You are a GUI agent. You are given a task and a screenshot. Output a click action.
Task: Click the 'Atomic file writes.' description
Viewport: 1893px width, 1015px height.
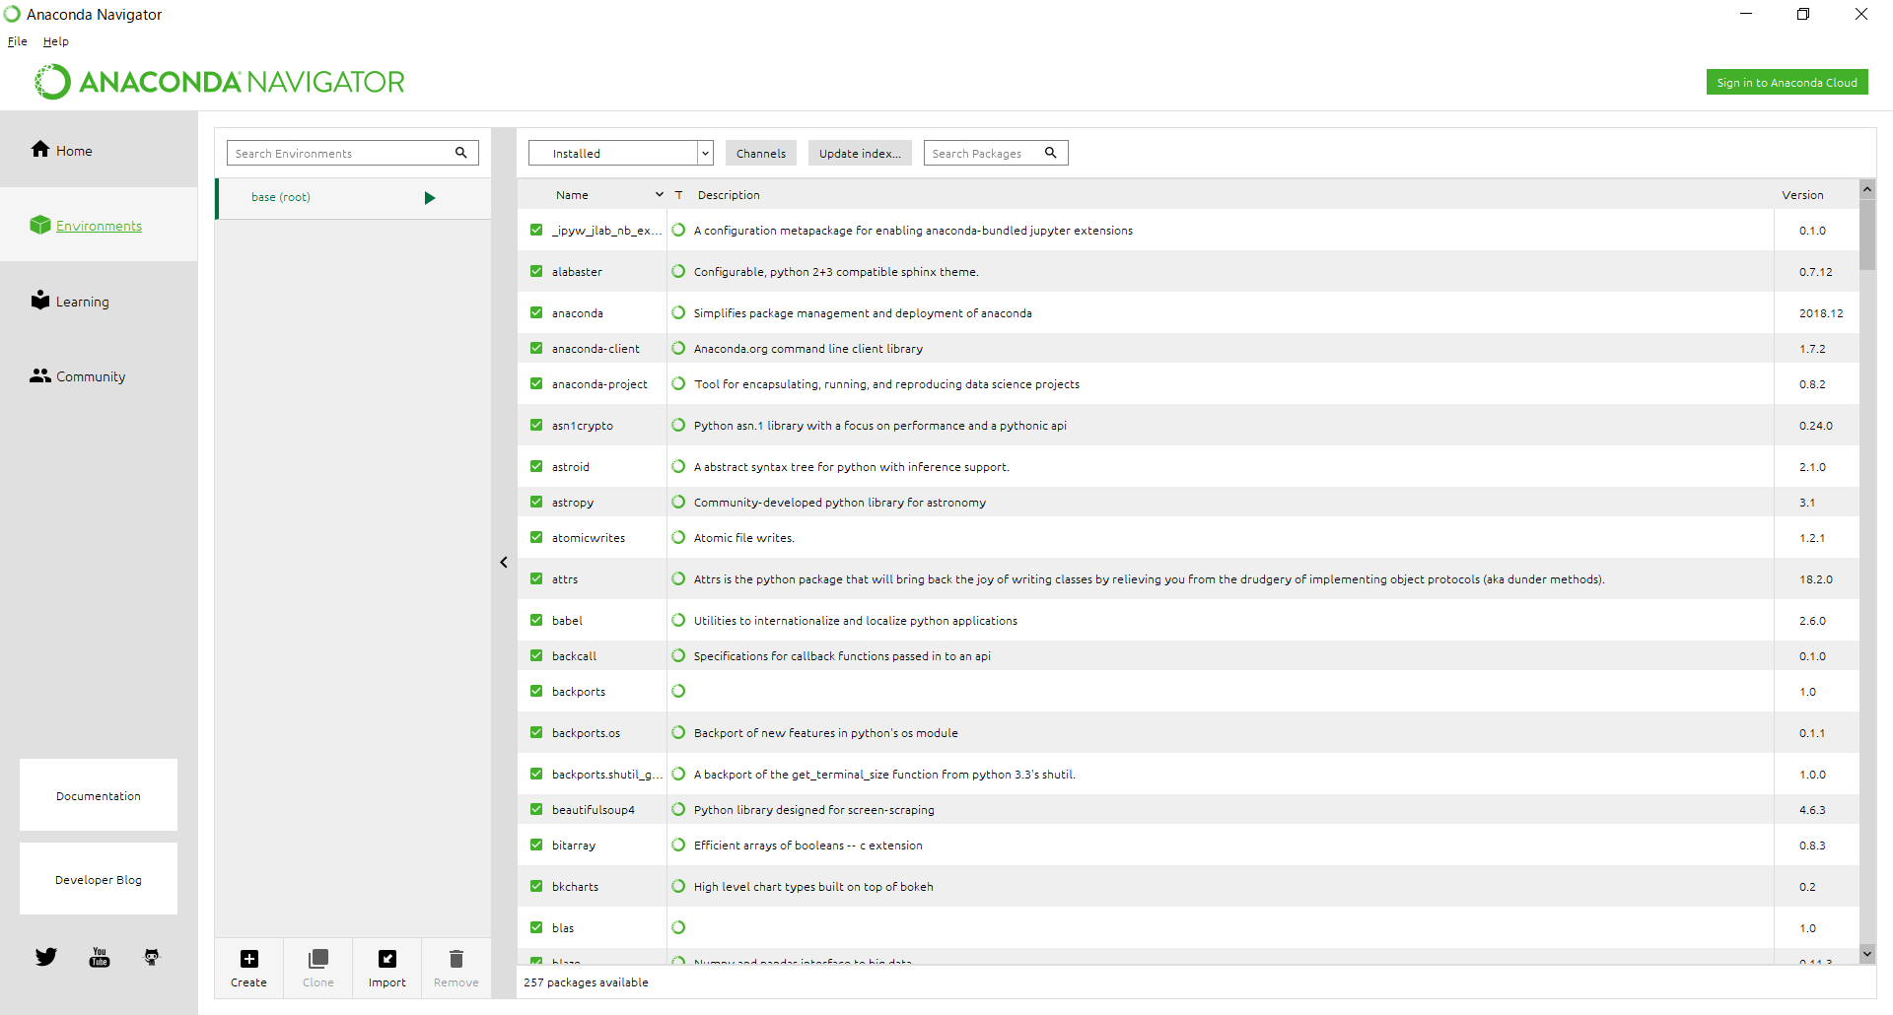[x=743, y=538]
